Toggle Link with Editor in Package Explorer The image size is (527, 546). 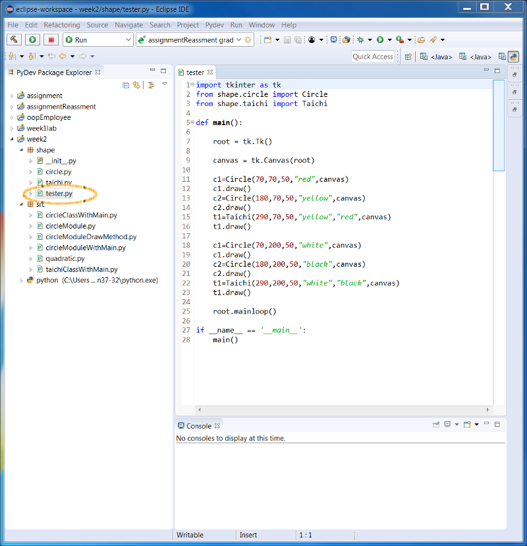[137, 85]
